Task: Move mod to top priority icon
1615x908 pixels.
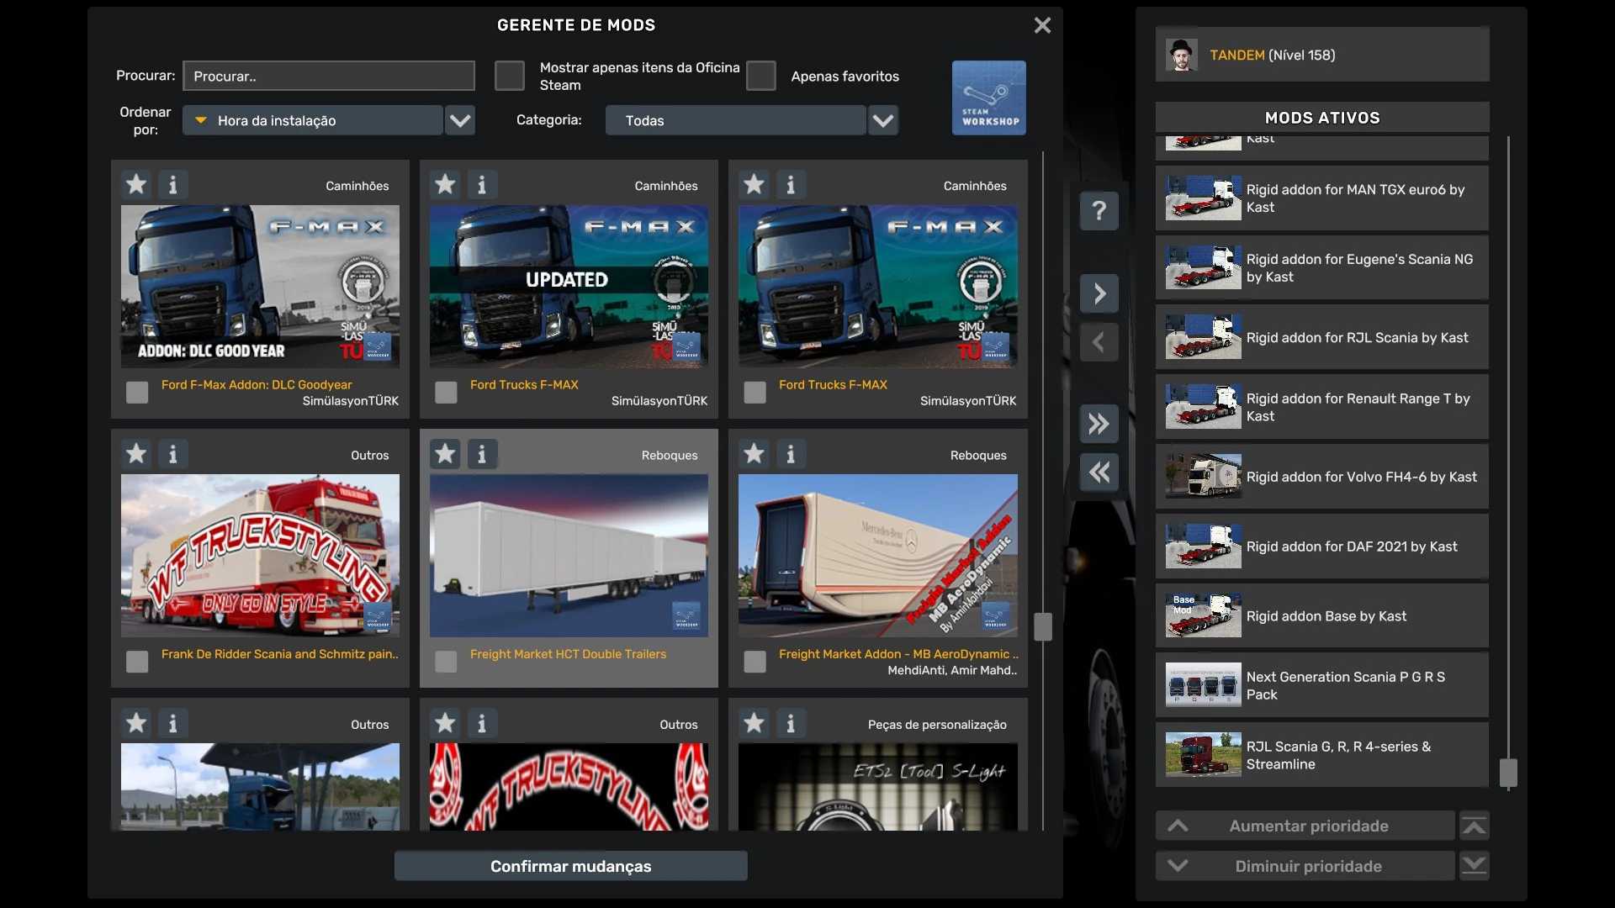Action: click(1474, 826)
